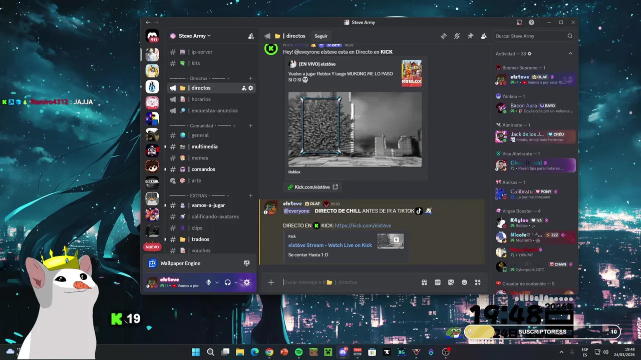Open the clips channel

point(211,228)
